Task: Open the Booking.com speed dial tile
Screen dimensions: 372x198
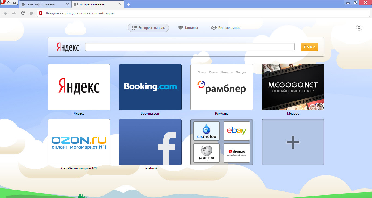Action: [150, 87]
